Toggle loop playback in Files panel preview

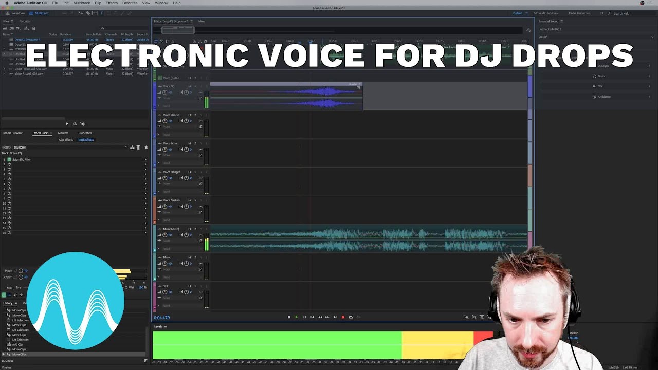(x=75, y=123)
